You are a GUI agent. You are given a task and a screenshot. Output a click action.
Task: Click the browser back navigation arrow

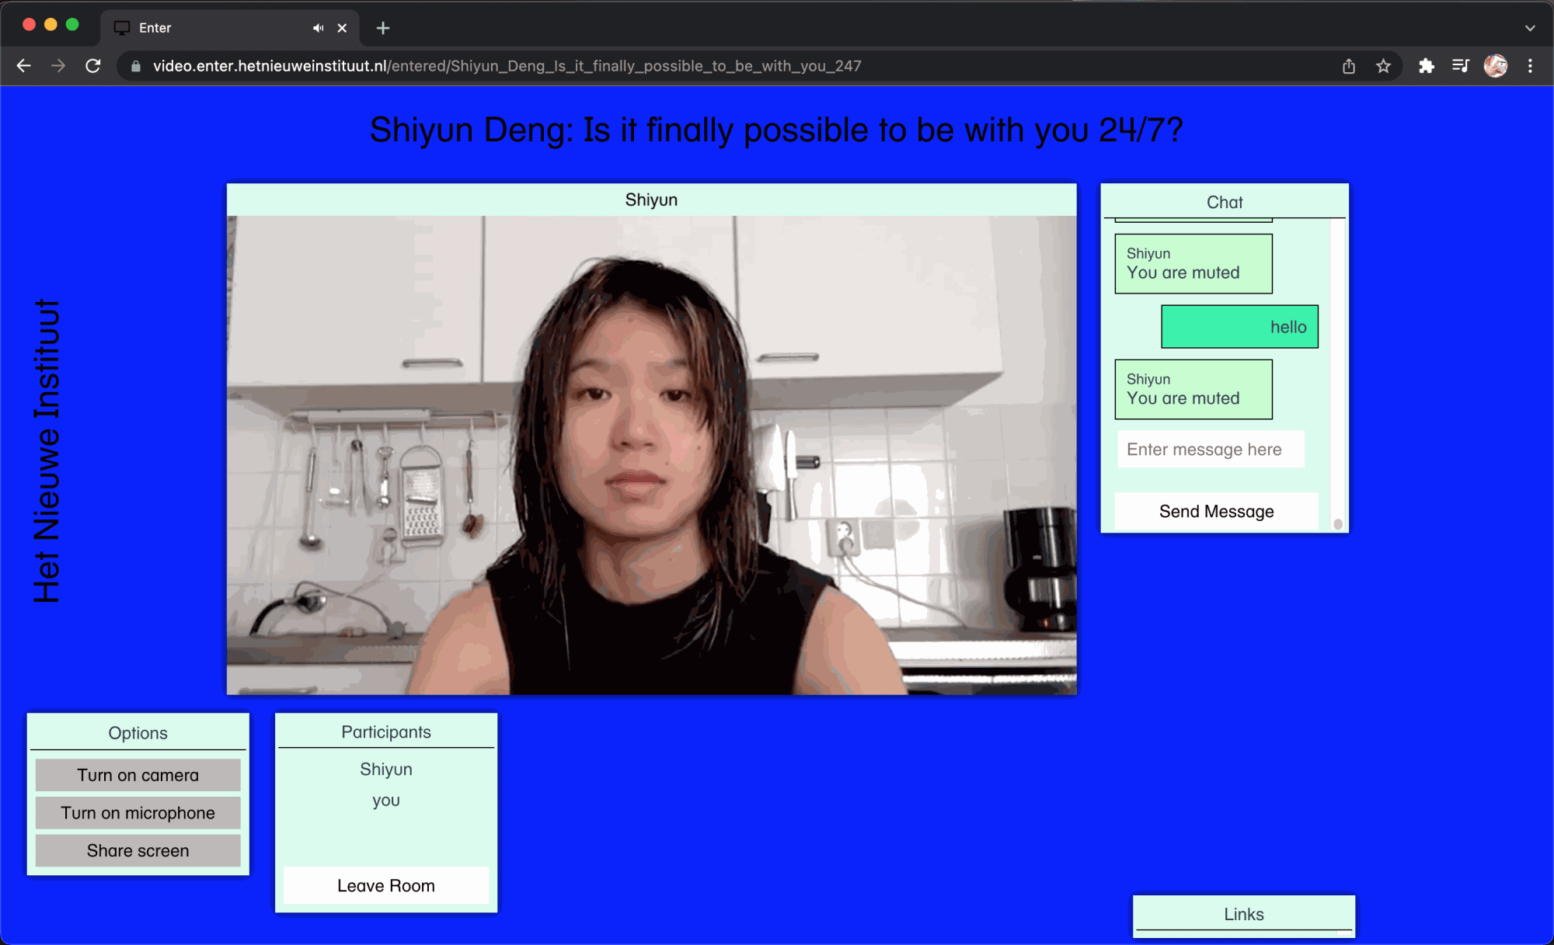(23, 66)
